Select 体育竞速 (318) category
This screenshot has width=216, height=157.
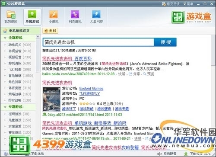point(20,88)
